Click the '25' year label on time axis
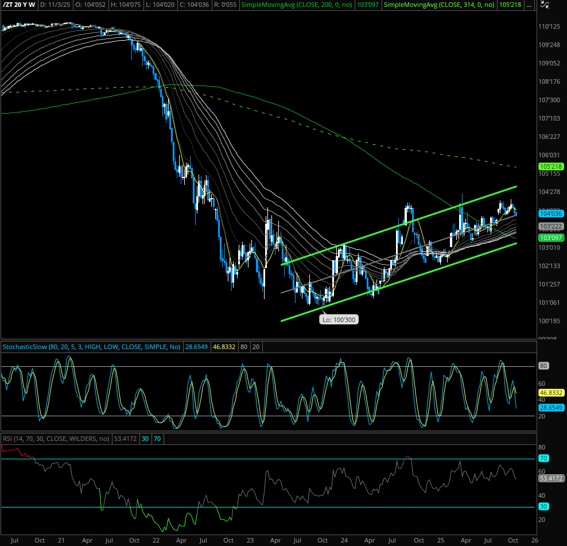Image resolution: width=567 pixels, height=546 pixels. [440, 540]
